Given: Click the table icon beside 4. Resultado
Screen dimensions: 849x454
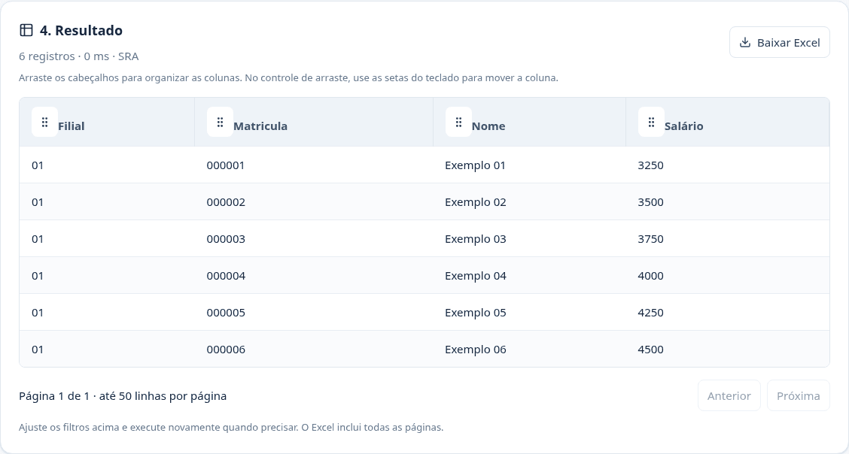Looking at the screenshot, I should click(26, 30).
